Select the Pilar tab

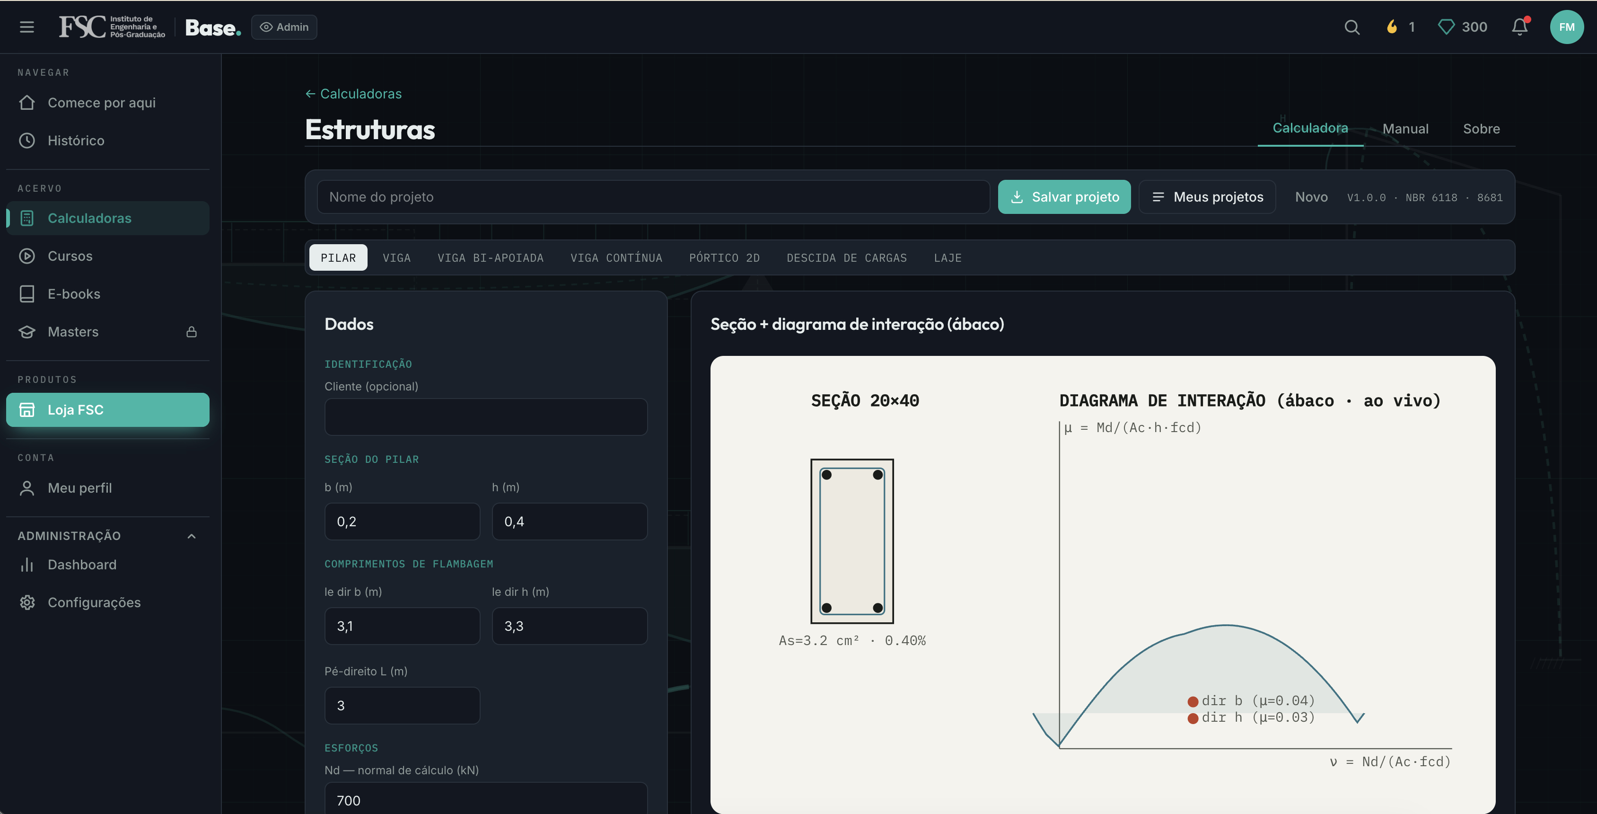click(338, 257)
